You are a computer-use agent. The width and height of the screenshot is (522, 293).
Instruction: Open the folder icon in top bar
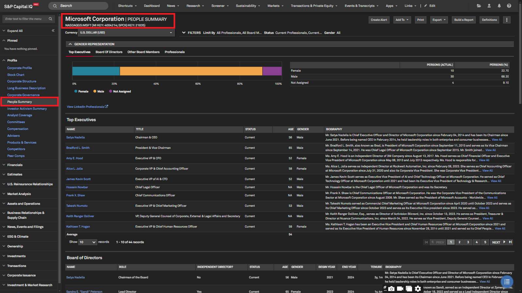point(479,6)
